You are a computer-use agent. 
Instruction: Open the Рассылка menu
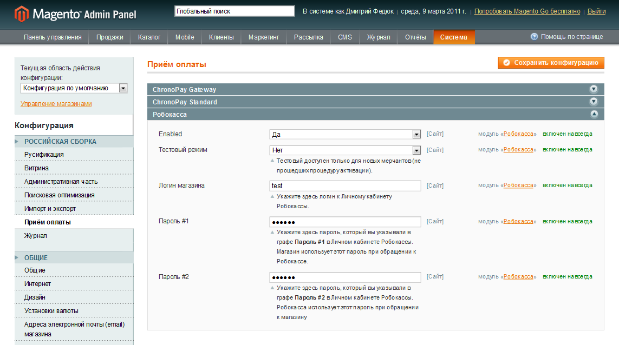pos(308,37)
